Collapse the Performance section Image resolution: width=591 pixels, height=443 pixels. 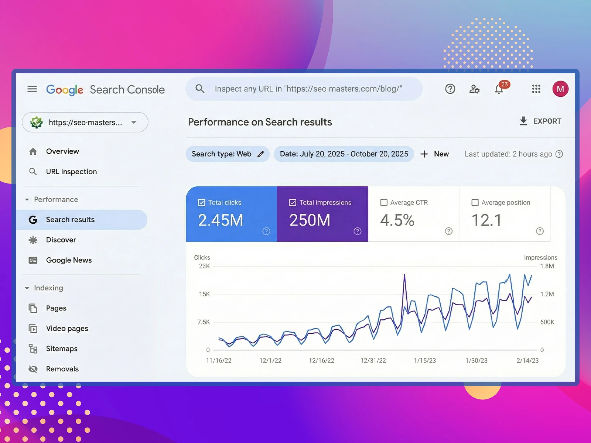coord(27,200)
